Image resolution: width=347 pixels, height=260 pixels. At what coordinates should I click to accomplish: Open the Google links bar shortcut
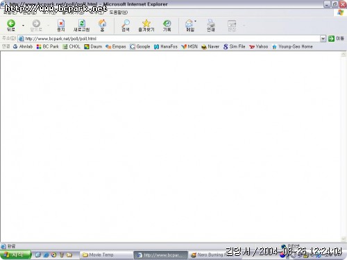[x=140, y=46]
